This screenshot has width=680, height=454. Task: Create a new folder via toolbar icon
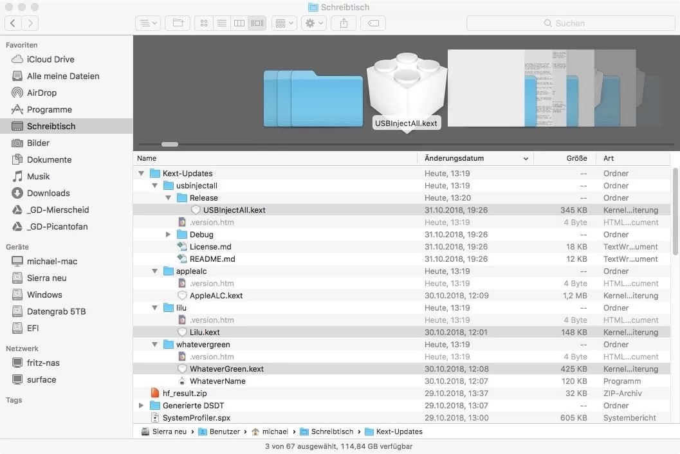point(177,23)
